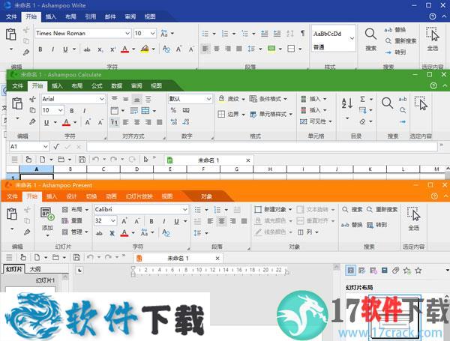450x341 pixels.
Task: Expand the AaBbCcDd styles gallery
Action: click(x=352, y=38)
